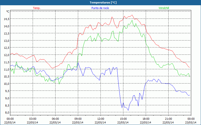Click the 09:00 time axis label
Viewport: 201px width, 125px height.
[78, 119]
